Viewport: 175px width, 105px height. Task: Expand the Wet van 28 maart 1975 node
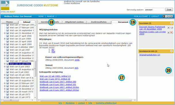tap(5, 92)
